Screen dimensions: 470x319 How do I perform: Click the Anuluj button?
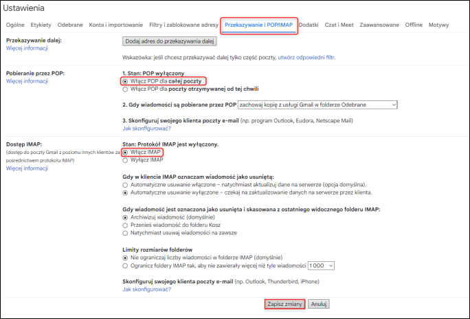click(x=319, y=304)
